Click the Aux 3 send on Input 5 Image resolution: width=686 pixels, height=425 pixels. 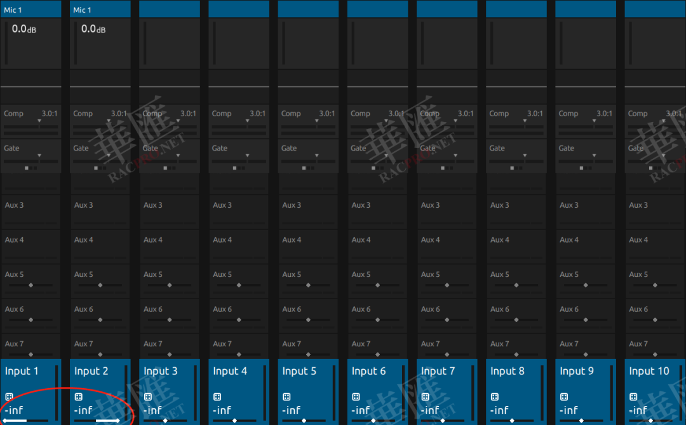pyautogui.click(x=308, y=211)
